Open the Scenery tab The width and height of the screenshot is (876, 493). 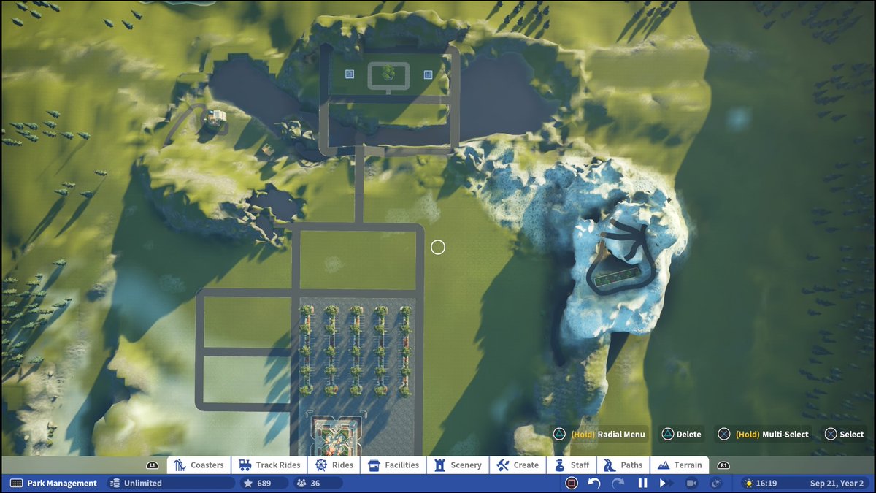458,465
